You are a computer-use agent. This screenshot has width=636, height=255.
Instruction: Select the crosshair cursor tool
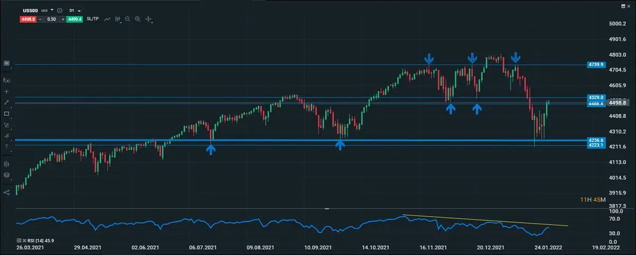tap(6, 91)
